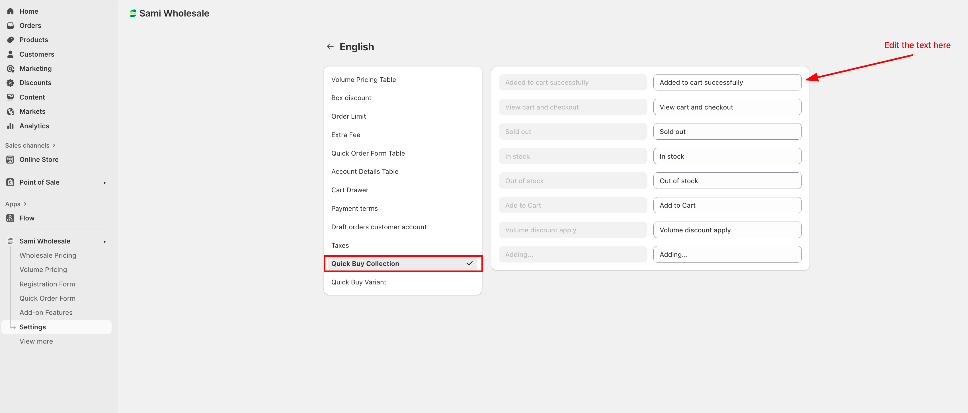Screen dimensions: 968x413
Task: Edit the 'Sold out' translation field
Action: [727, 132]
